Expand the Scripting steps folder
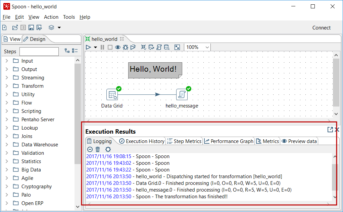Screen dimensions: 343x212 click(7, 111)
